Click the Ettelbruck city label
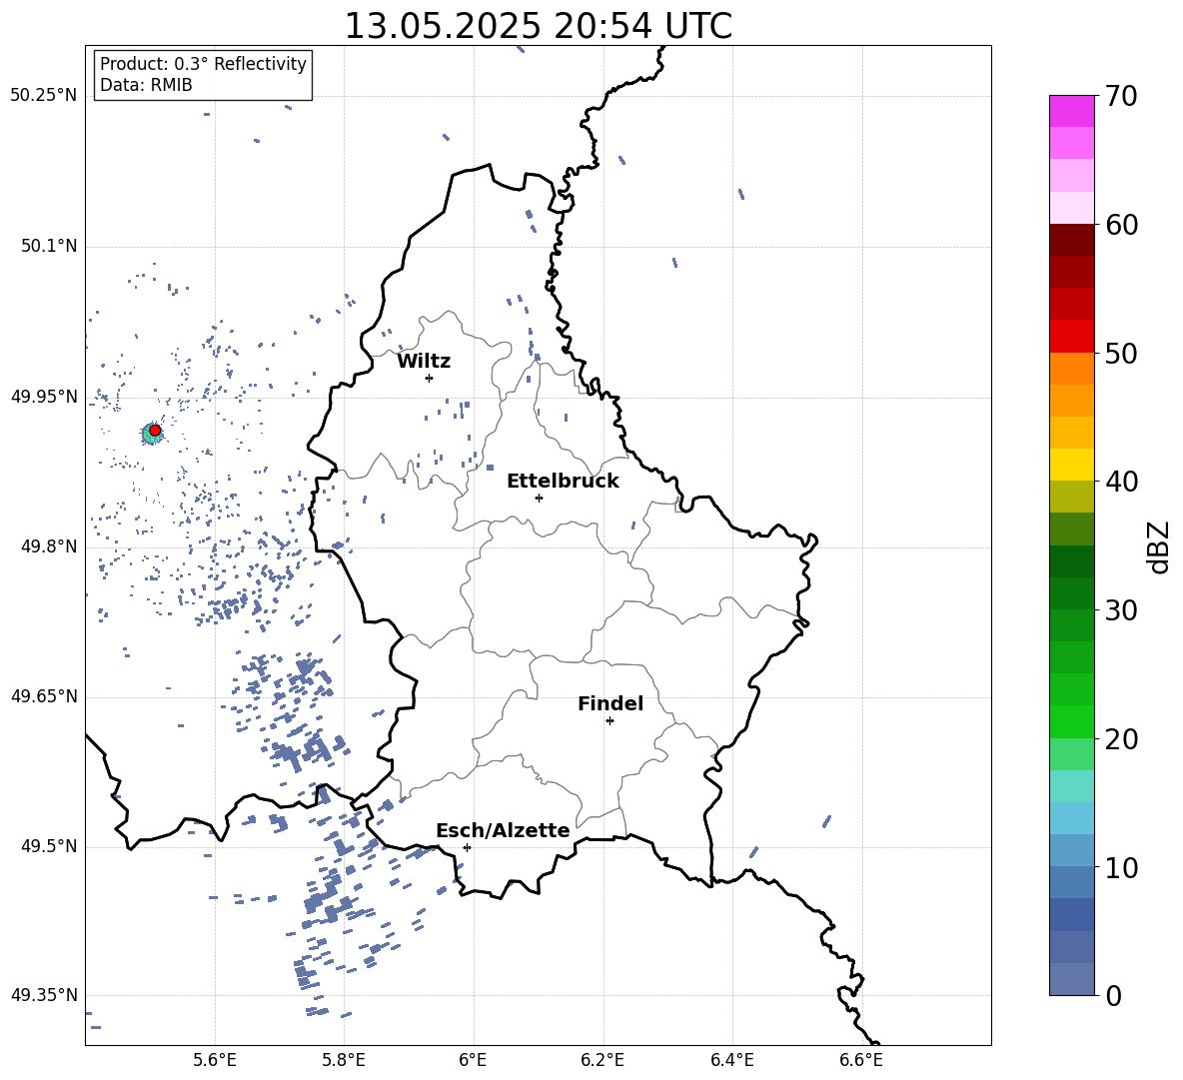The image size is (1183, 1080). point(563,482)
